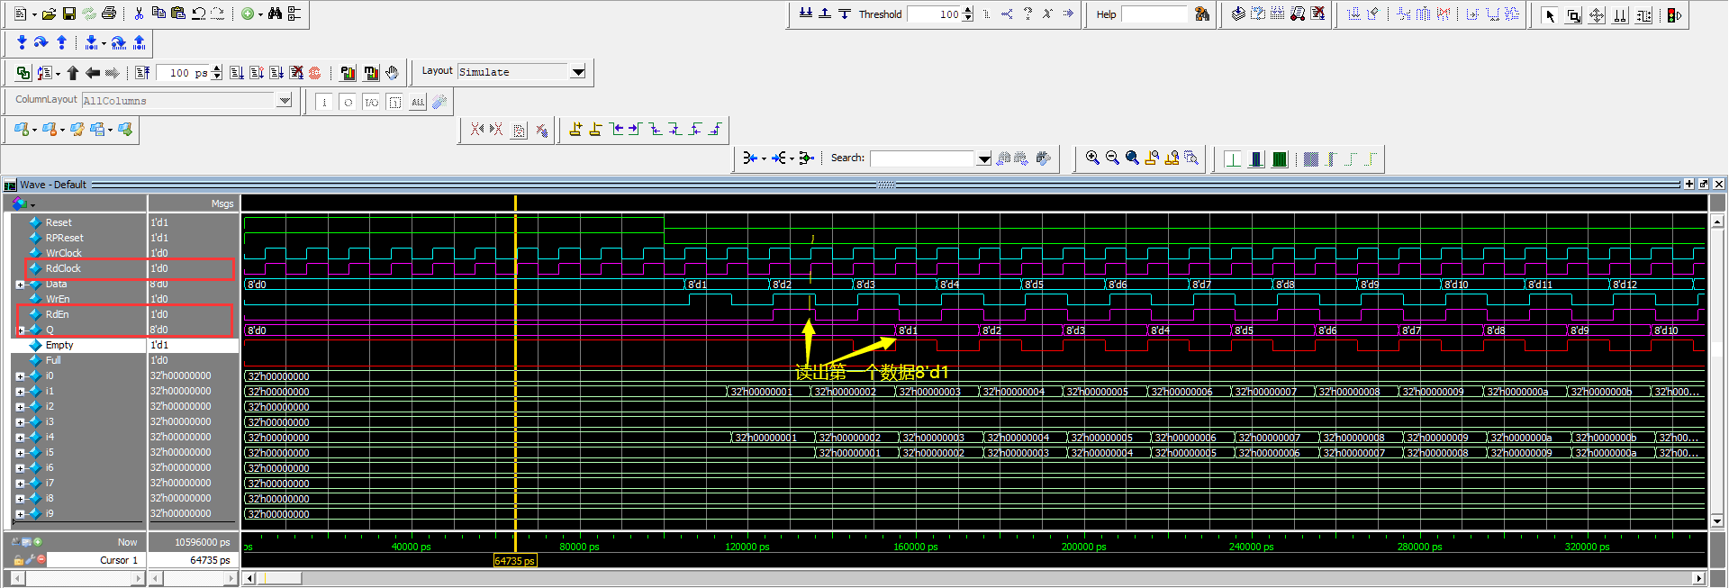Open the Layout Simulate dropdown
Image resolution: width=1729 pixels, height=588 pixels.
(x=578, y=72)
